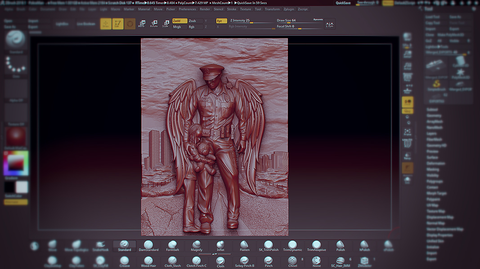Image resolution: width=480 pixels, height=269 pixels.
Task: Activate the TrimDynamic brush
Action: pyautogui.click(x=292, y=246)
